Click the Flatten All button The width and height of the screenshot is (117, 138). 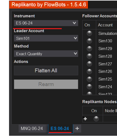click(x=46, y=70)
